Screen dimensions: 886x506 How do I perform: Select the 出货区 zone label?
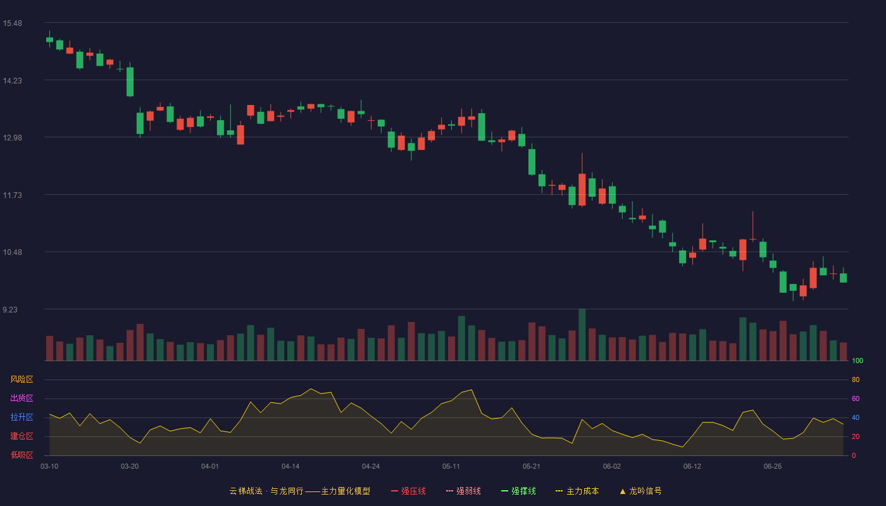tap(22, 398)
